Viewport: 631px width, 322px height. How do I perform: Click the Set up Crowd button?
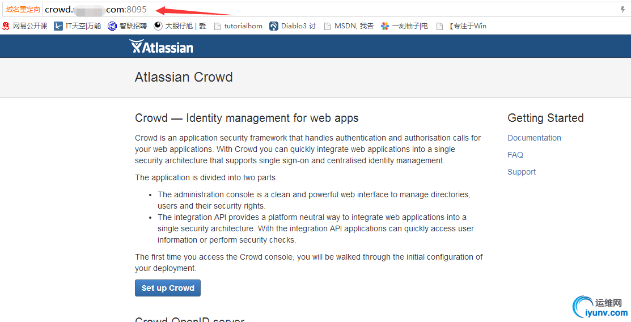point(168,288)
